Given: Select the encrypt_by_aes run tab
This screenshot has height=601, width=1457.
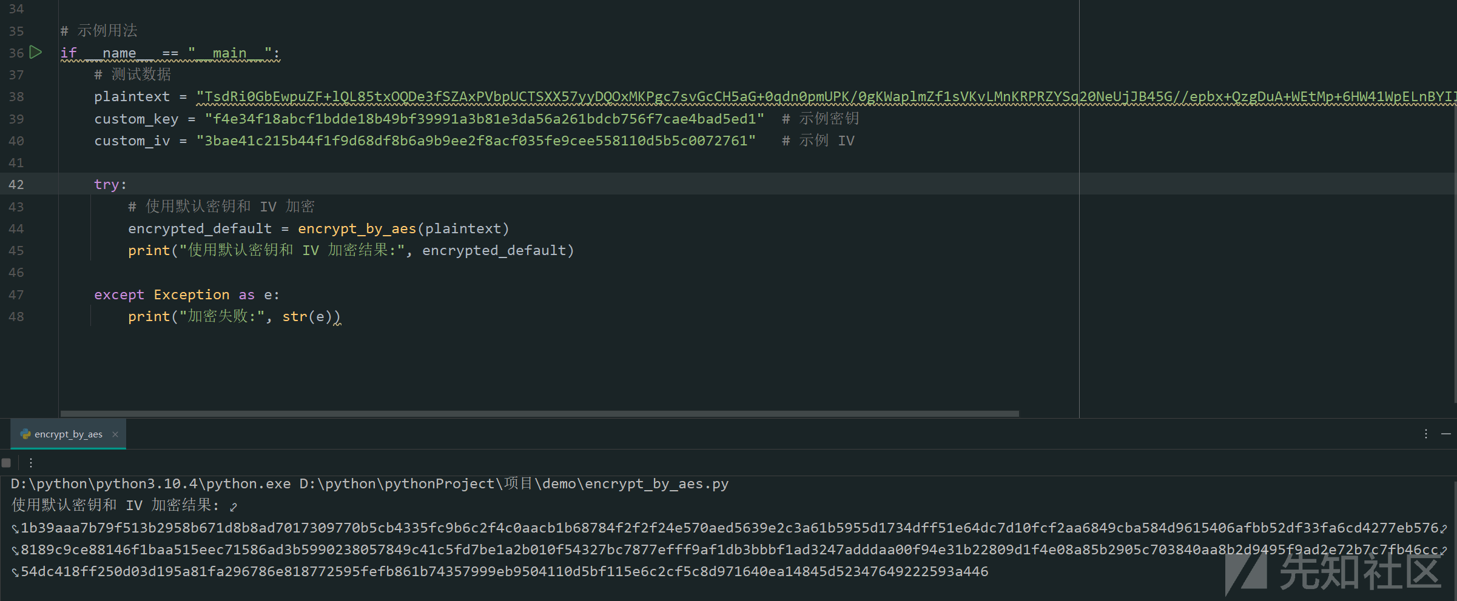Looking at the screenshot, I should coord(68,434).
